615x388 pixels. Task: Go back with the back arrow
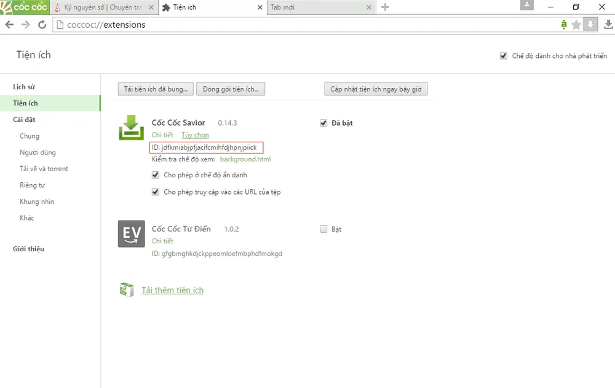click(x=9, y=25)
